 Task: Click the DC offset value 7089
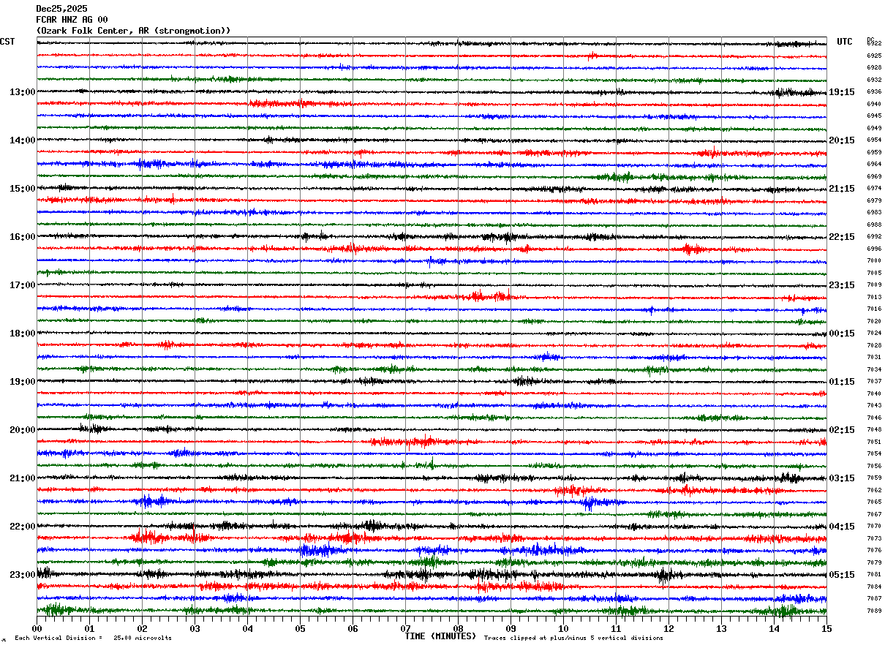(874, 611)
